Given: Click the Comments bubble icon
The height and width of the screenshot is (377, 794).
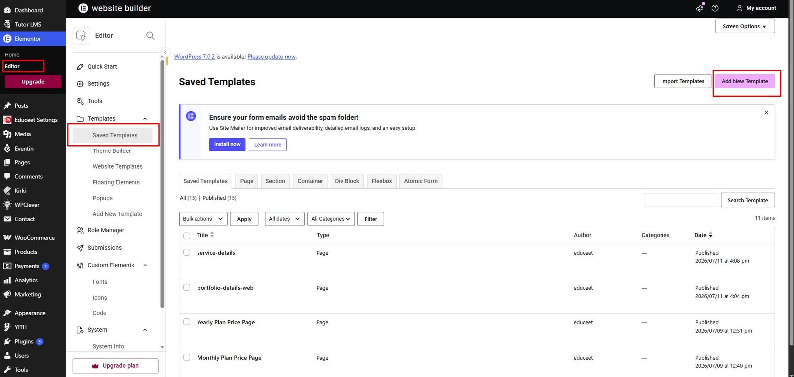Looking at the screenshot, I should pyautogui.click(x=7, y=176).
